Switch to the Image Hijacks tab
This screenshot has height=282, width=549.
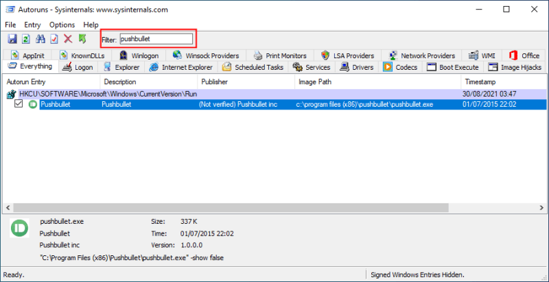(515, 67)
